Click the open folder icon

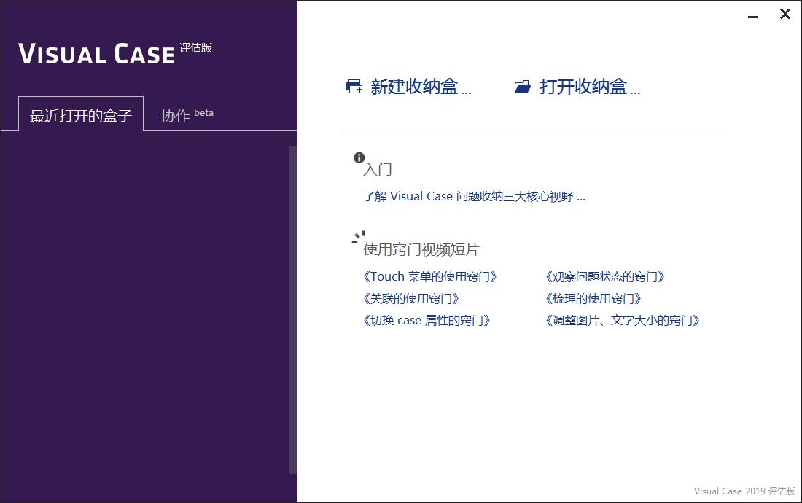(522, 87)
